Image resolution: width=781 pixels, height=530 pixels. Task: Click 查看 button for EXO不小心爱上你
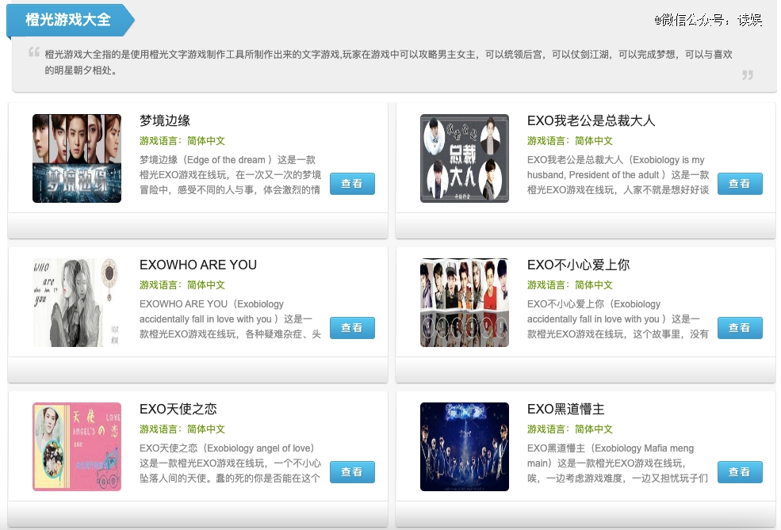740,328
